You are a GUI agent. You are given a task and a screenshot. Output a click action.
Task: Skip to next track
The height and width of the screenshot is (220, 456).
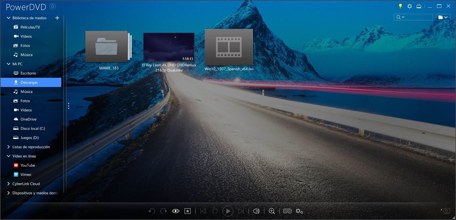tap(241, 211)
